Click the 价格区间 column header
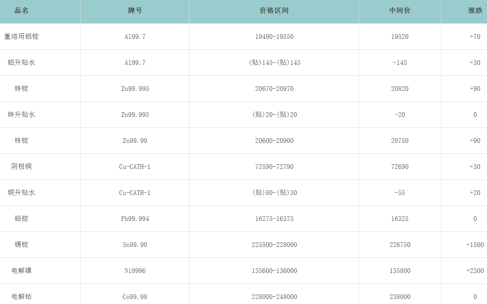The image size is (487, 304). [x=274, y=11]
